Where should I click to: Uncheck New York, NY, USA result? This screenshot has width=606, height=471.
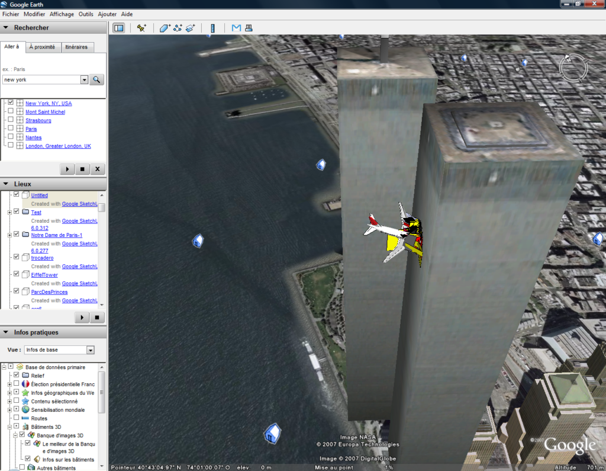[11, 102]
